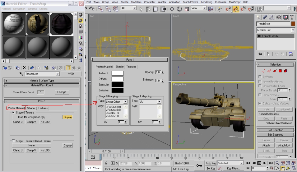Click the Delete material X icon
297x172 pixels.
[x=24, y=67]
